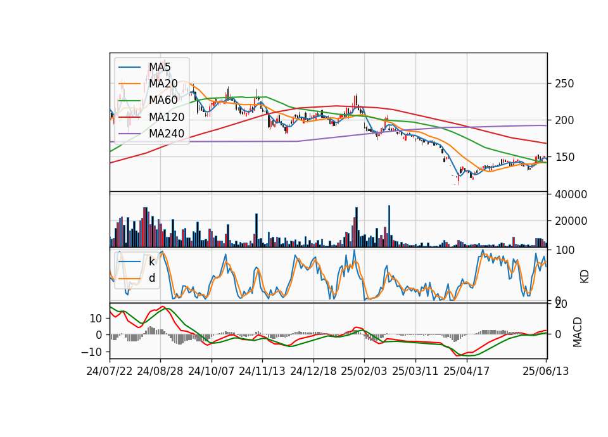Click the −10 tick on left MACD axis
This screenshot has height=437, width=608.
pyautogui.click(x=91, y=352)
